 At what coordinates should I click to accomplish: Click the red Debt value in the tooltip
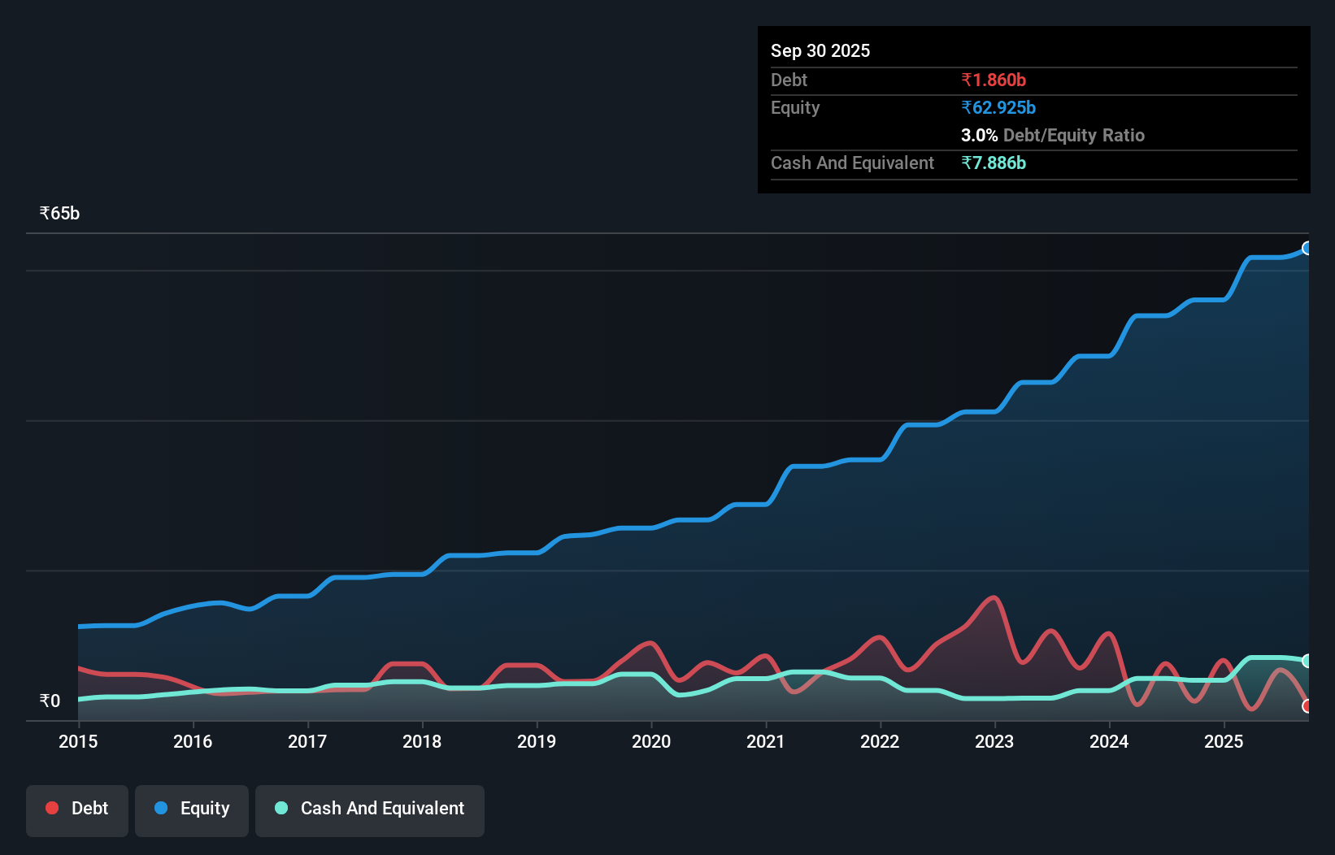(994, 80)
